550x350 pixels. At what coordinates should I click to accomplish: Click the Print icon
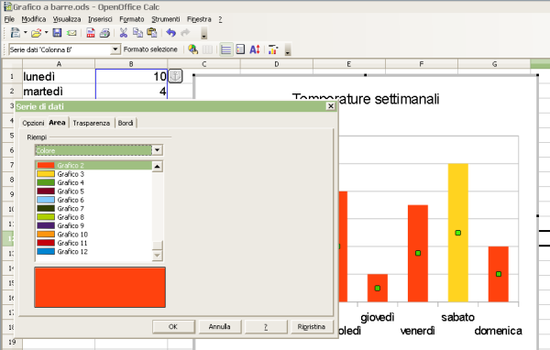click(x=104, y=33)
